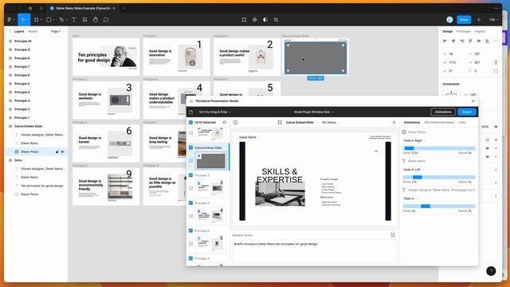Click the fullscreen icon beside Canva Embed Slide title
The image size is (510, 287).
280,122
